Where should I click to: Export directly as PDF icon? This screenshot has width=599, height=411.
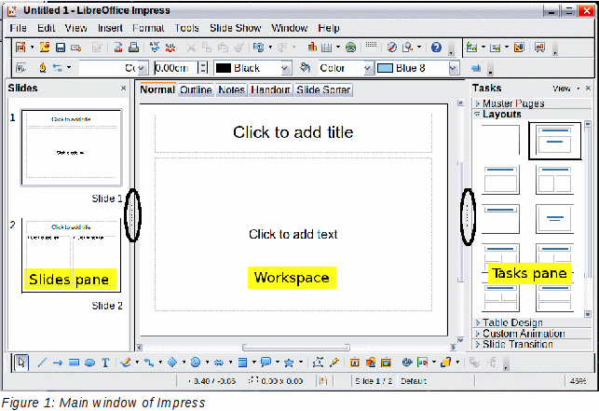118,47
